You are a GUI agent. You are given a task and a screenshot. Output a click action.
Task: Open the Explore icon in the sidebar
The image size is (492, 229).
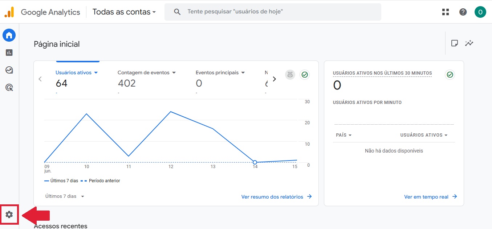[9, 70]
